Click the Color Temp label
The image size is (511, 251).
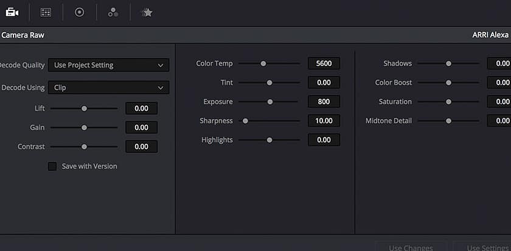coord(214,63)
